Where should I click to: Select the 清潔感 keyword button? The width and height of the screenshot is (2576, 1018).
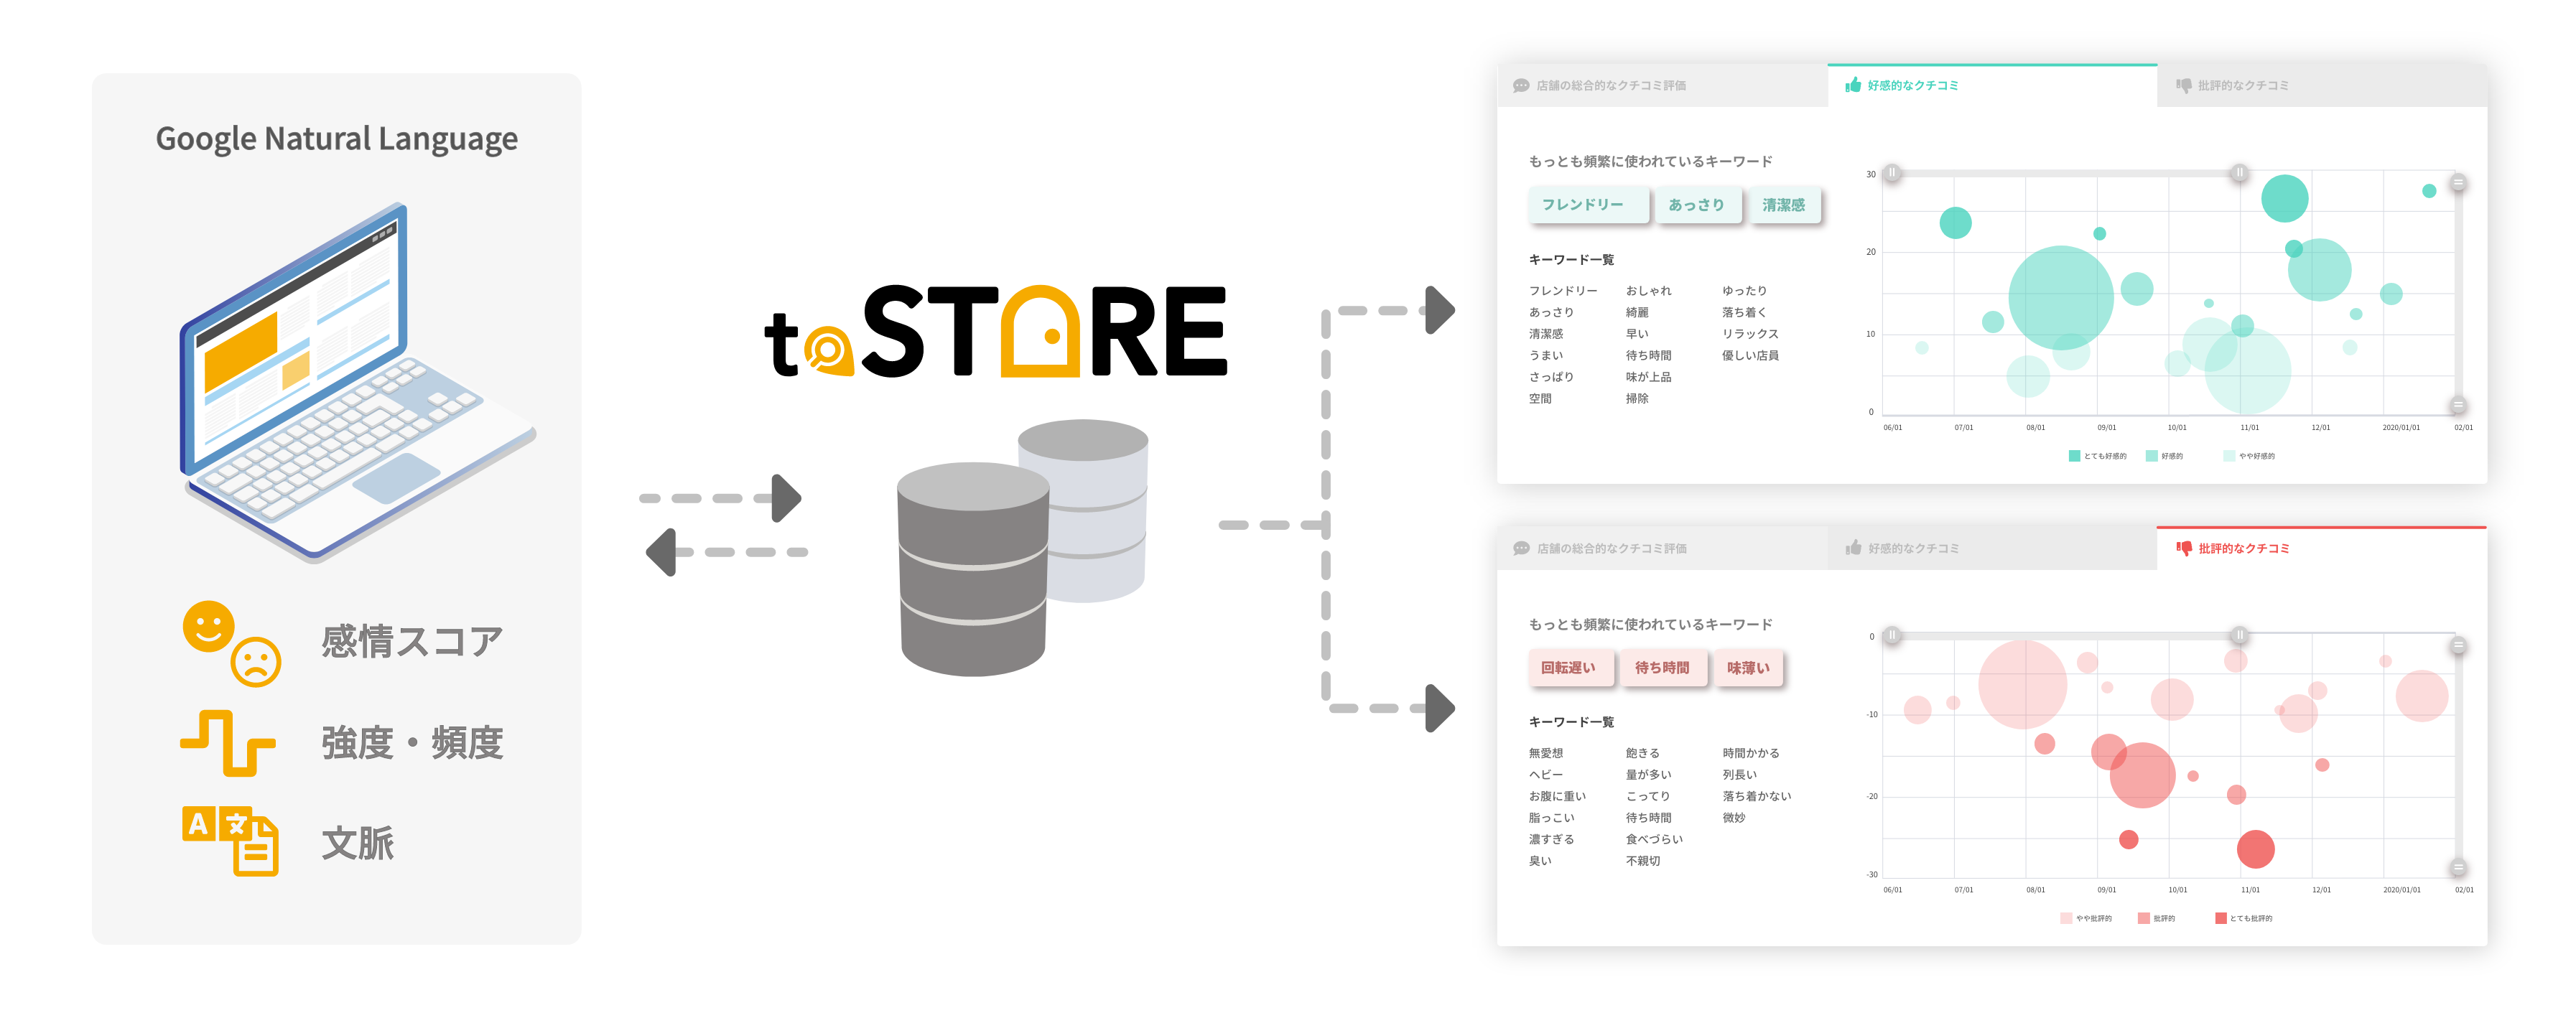pyautogui.click(x=1784, y=205)
